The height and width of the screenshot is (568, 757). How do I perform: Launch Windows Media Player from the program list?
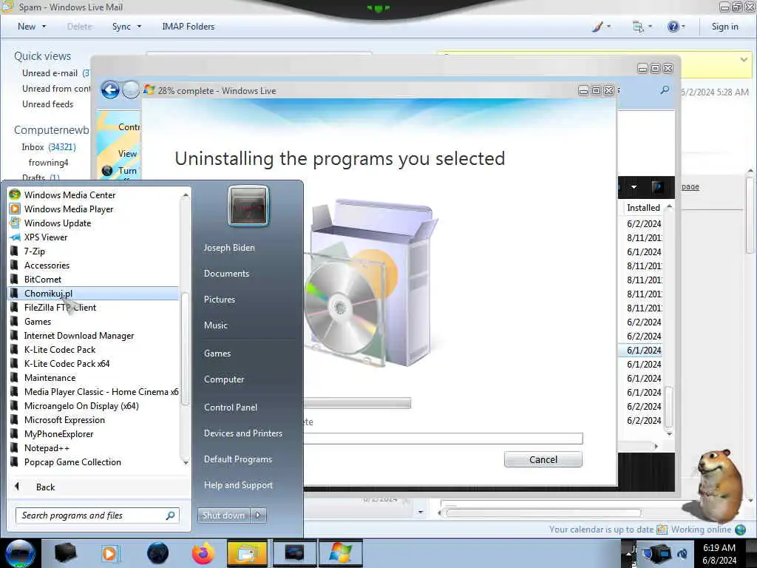coord(69,209)
